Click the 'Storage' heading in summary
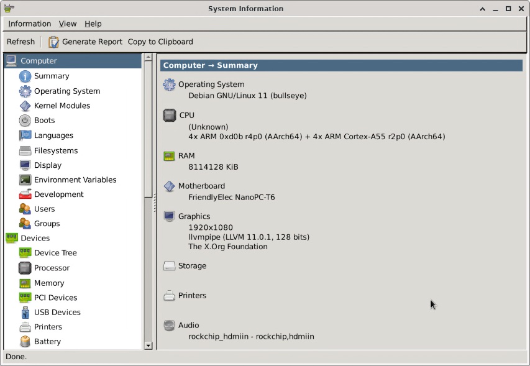The width and height of the screenshot is (530, 366). click(193, 266)
